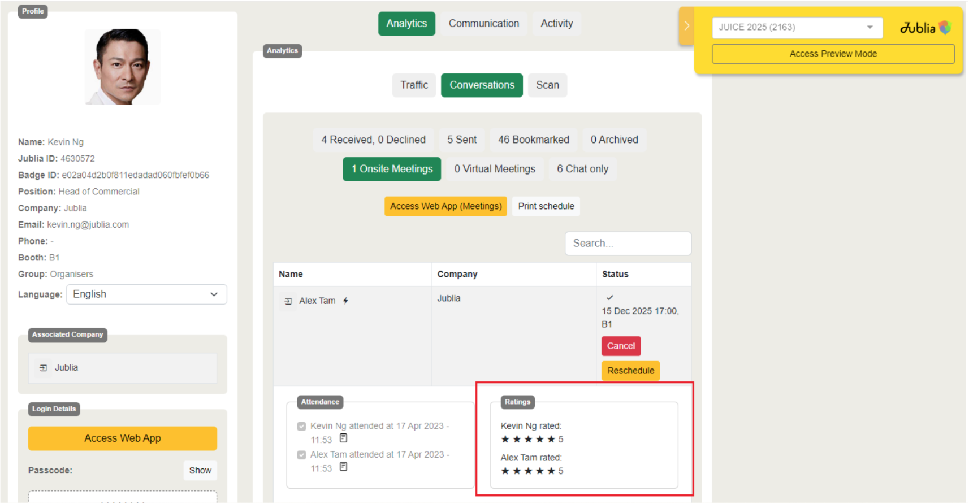The width and height of the screenshot is (969, 504).
Task: Reschedule the meeting with Alex Tam
Action: click(630, 371)
